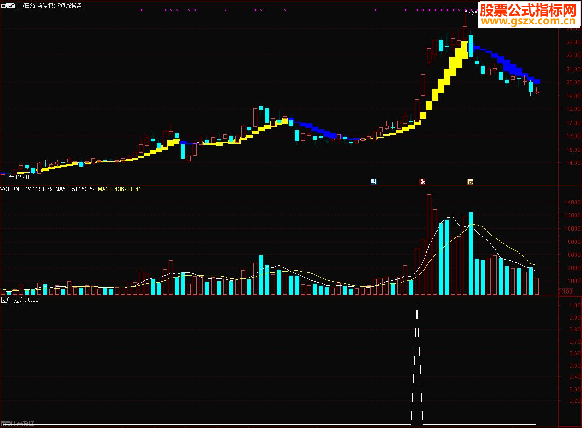Image resolution: width=582 pixels, height=428 pixels.
Task: Click the 拉升: 0.00 indicator value
Action: (26, 300)
